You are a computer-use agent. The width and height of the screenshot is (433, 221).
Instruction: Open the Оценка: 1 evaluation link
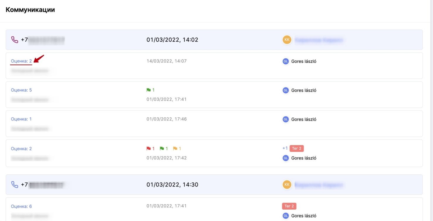tap(21, 119)
